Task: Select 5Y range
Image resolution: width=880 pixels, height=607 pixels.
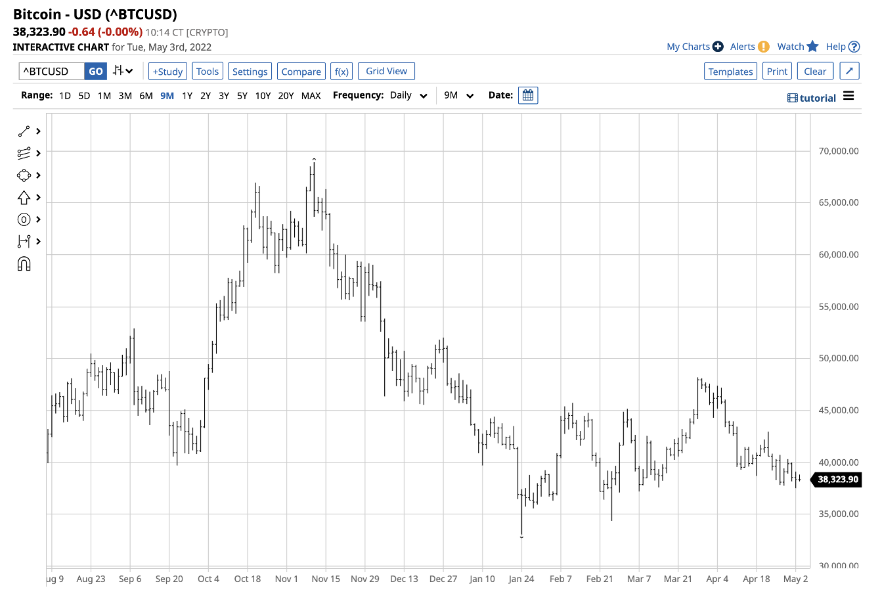Action: pos(242,96)
